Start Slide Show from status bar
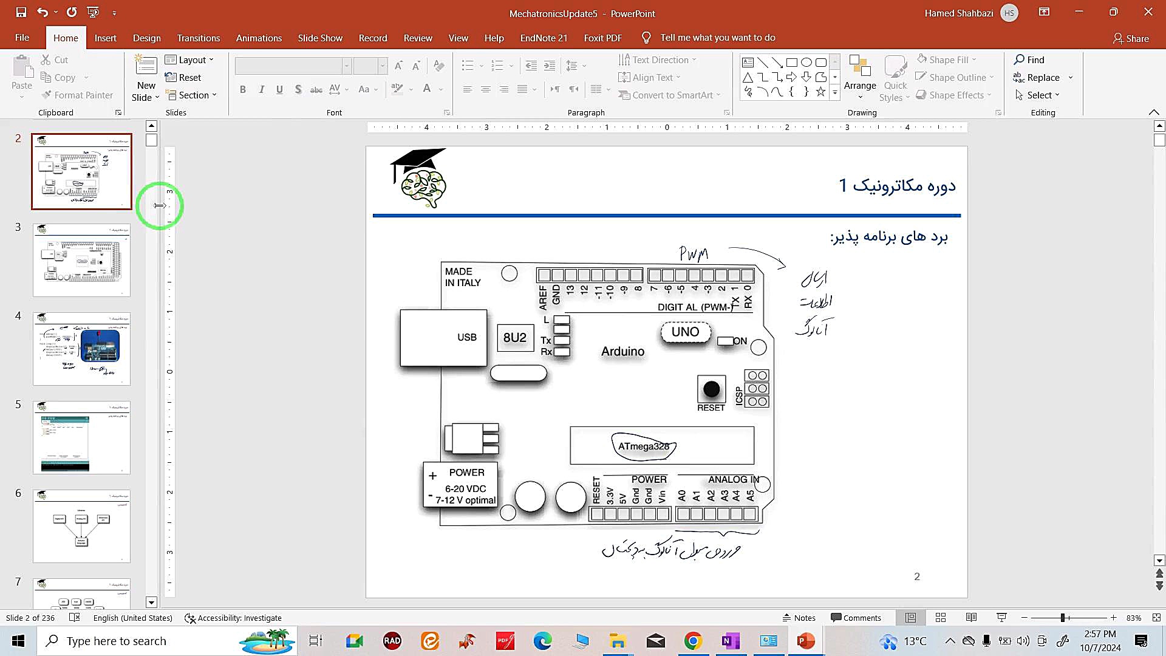 pos(1002,618)
